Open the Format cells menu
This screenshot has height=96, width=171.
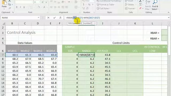pyautogui.click(x=131, y=8)
